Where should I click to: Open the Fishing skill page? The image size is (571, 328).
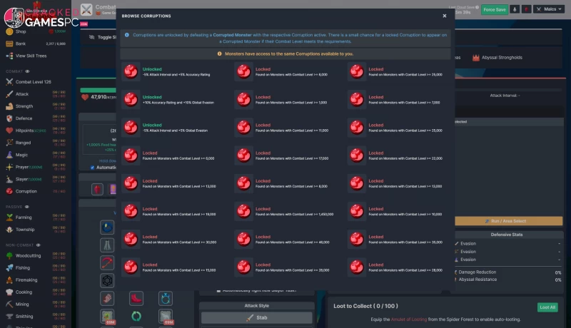tap(9, 267)
